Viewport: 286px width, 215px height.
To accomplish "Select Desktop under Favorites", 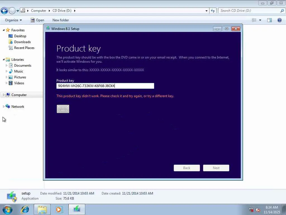I will click(20, 36).
